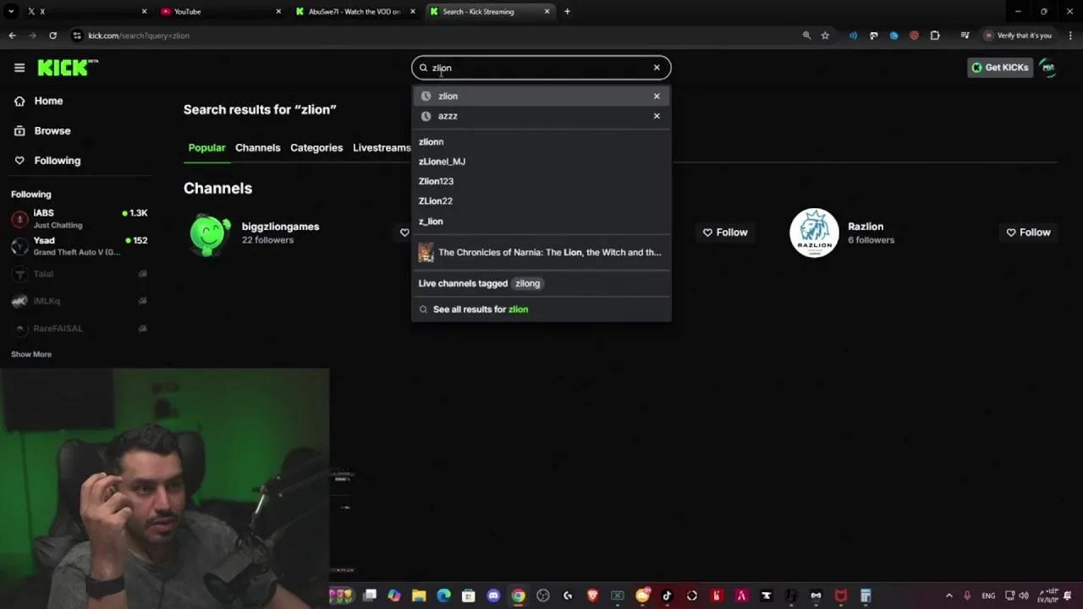See all results for zlion

541,310
